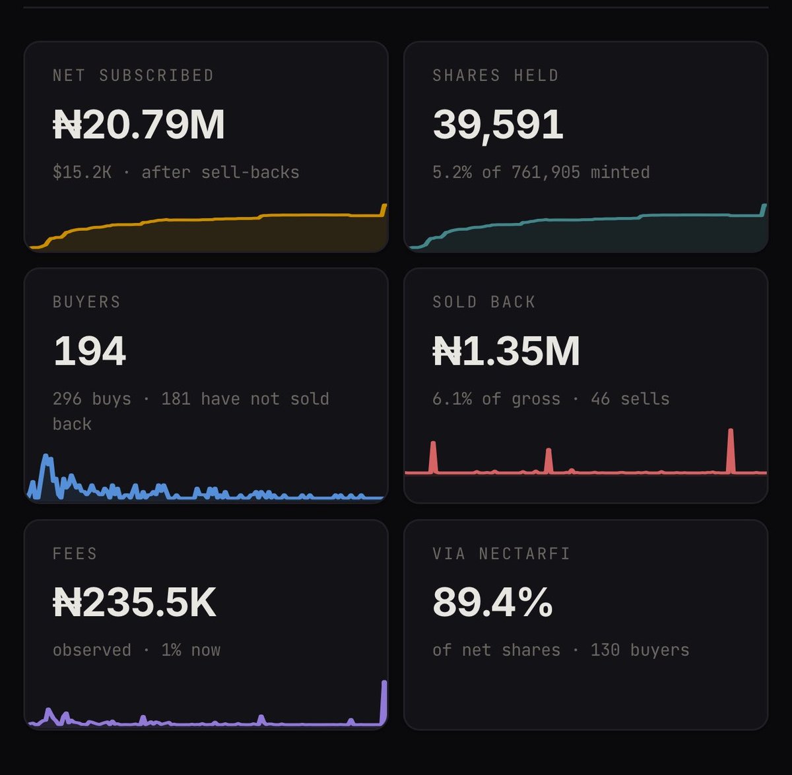
Task: Open the teal shares held sparkline chart
Action: pos(586,228)
